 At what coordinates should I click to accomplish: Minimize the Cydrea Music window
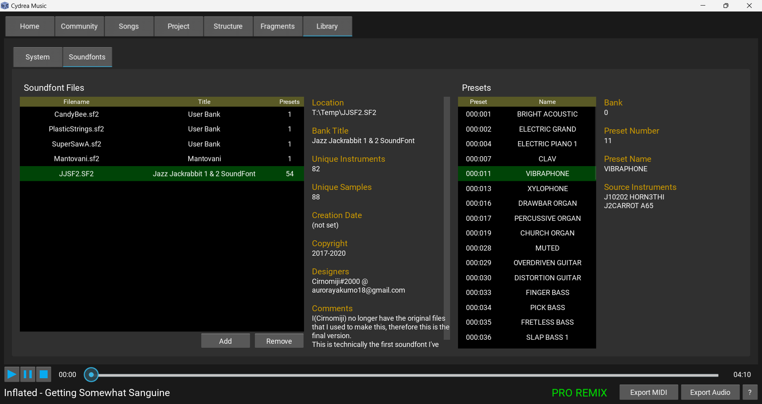703,6
